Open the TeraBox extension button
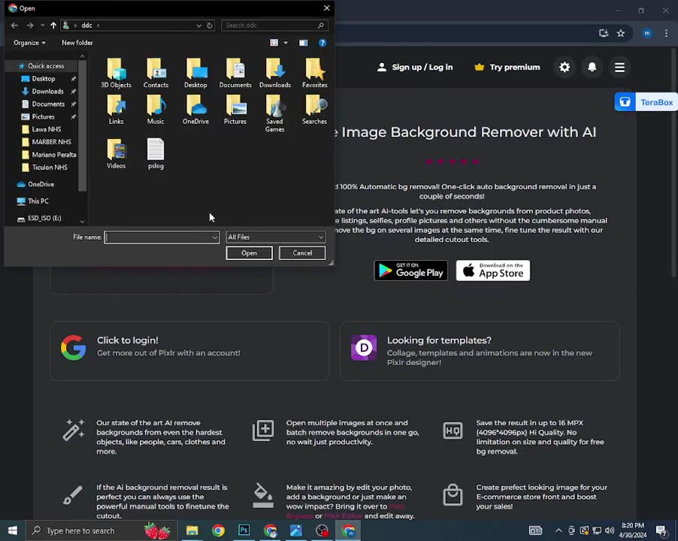 pyautogui.click(x=646, y=102)
